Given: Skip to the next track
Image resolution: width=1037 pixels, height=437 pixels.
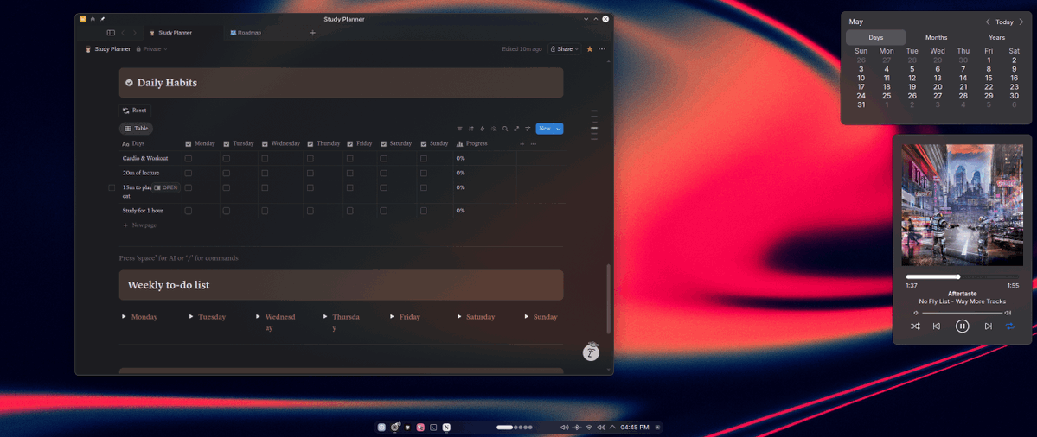Looking at the screenshot, I should pyautogui.click(x=988, y=326).
